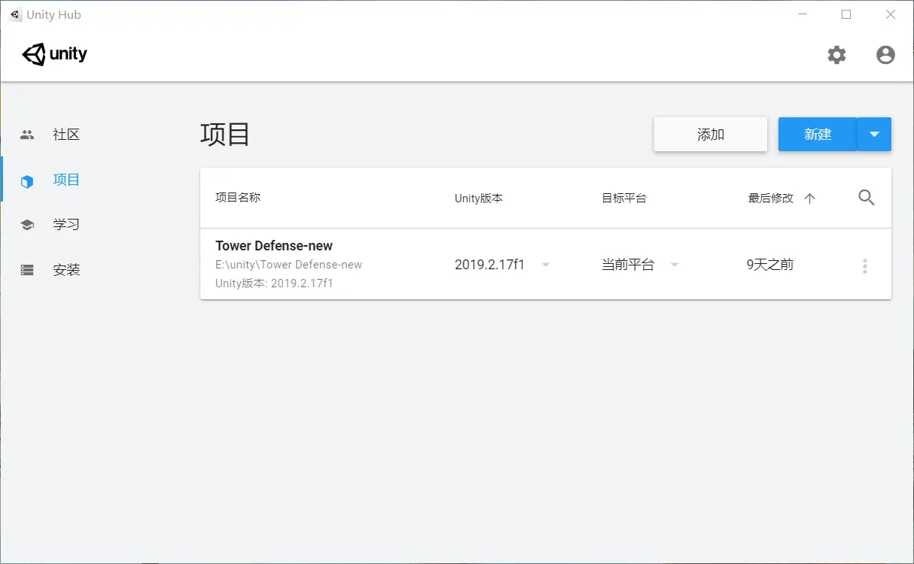Click the 学习 graduation cap icon

(27, 225)
